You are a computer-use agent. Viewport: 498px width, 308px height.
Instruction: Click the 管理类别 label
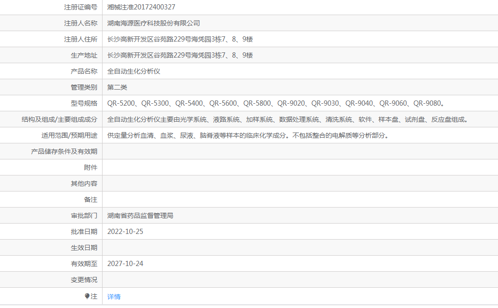click(x=84, y=87)
